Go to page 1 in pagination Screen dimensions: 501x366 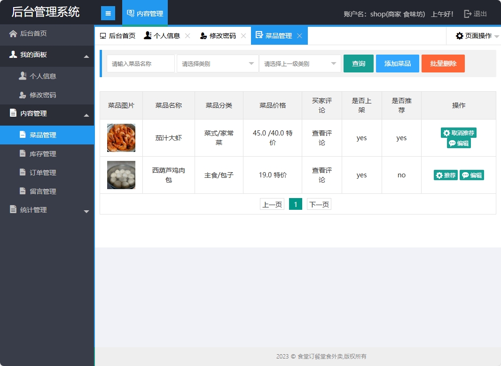295,204
